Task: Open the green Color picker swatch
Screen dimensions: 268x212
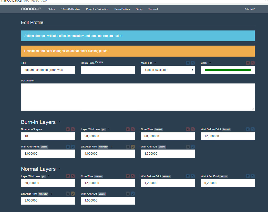Action: click(228, 70)
